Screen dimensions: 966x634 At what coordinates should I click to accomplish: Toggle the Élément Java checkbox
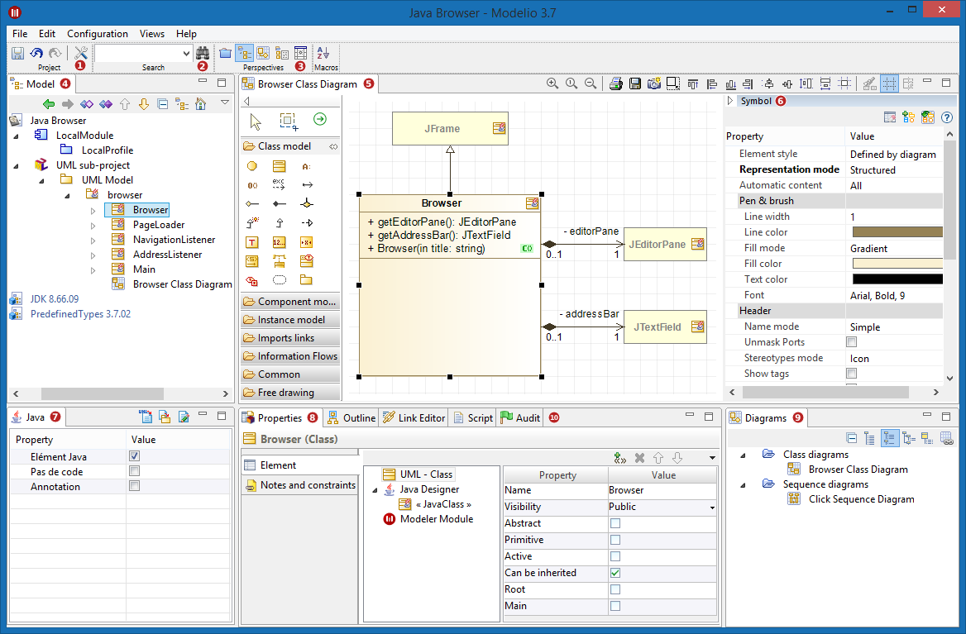point(134,456)
